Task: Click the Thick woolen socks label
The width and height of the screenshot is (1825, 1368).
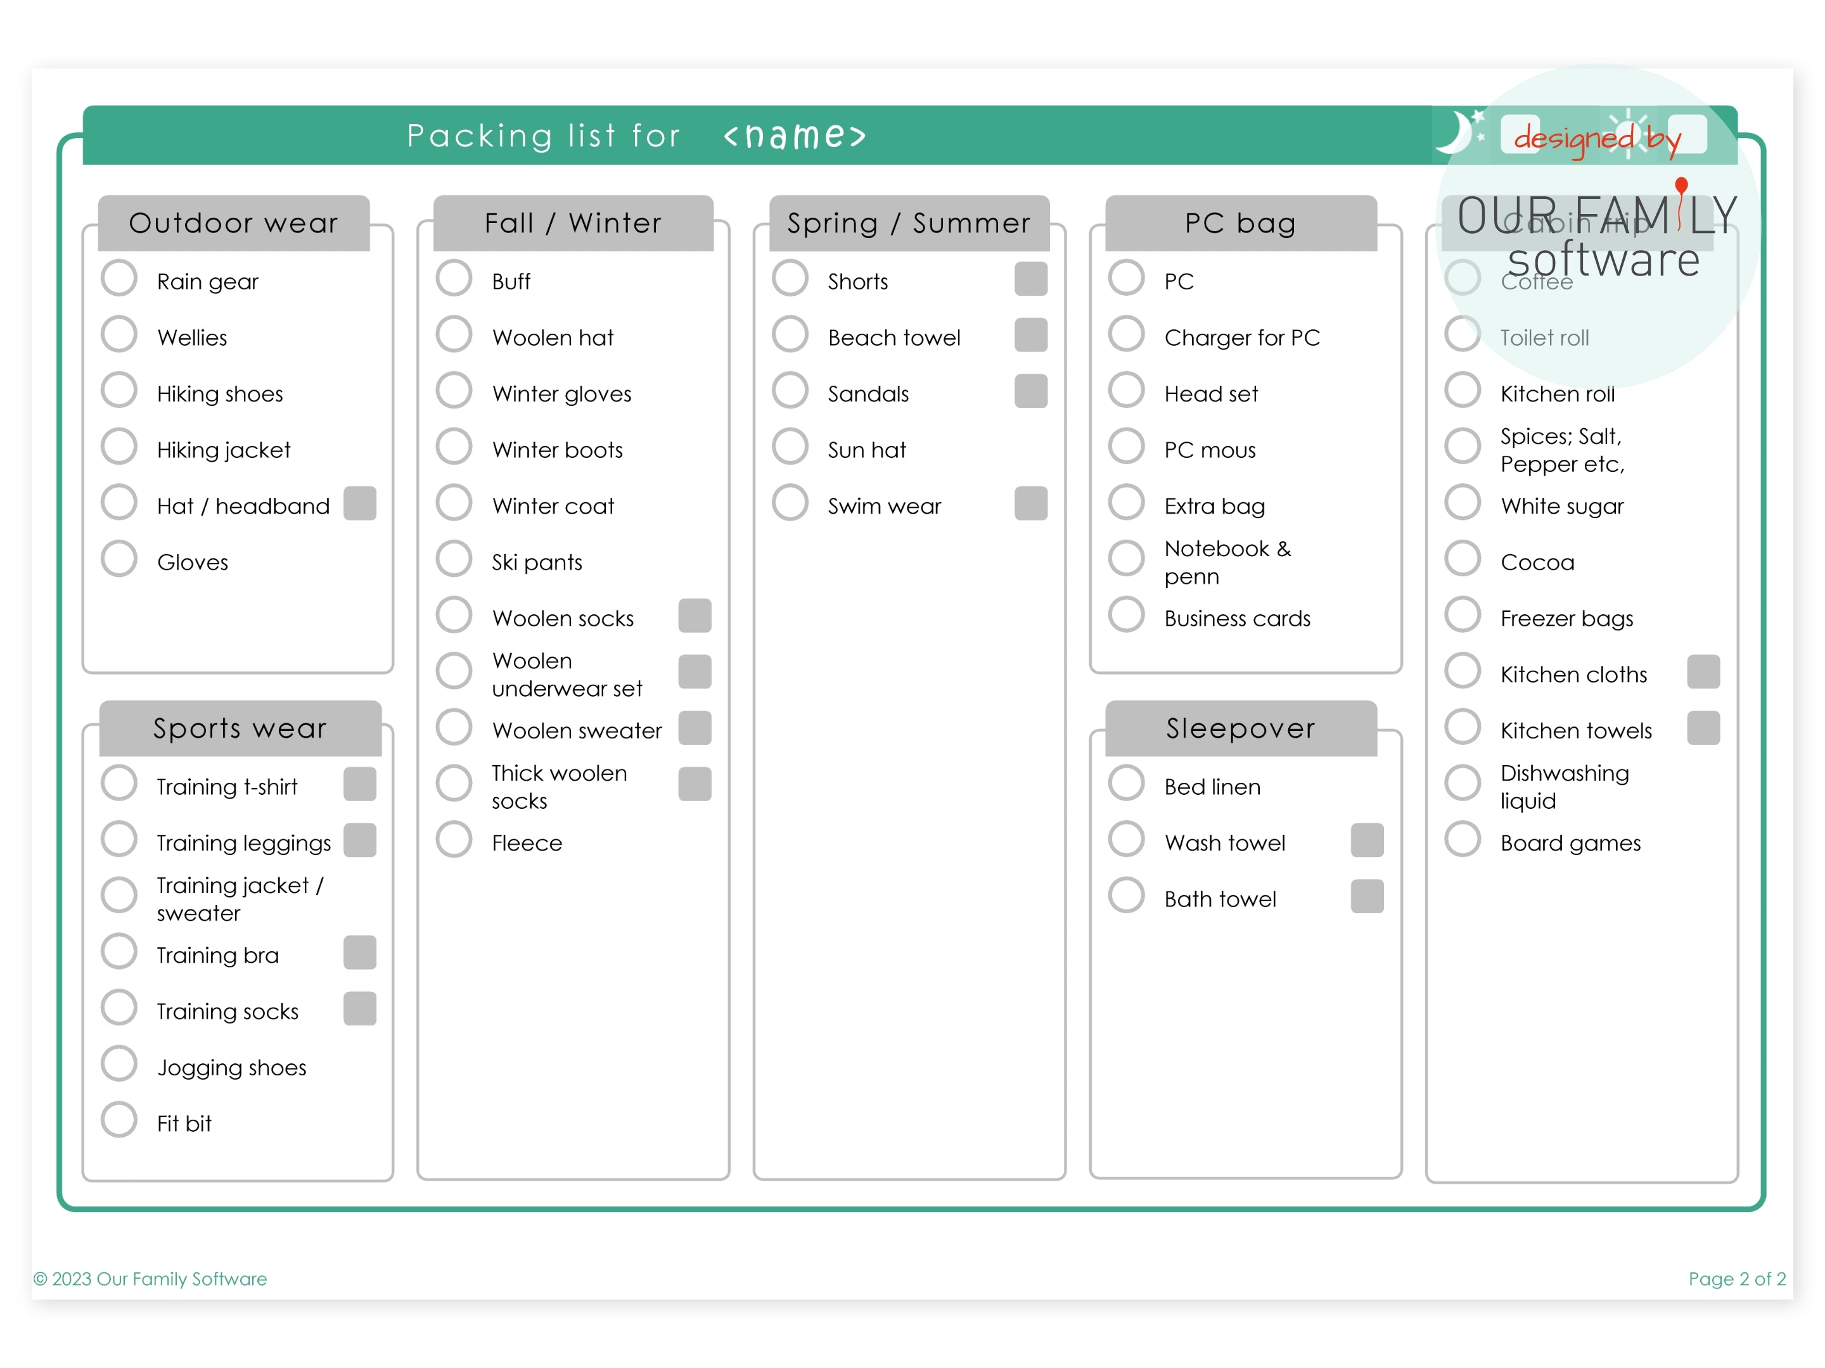Action: coord(560,787)
